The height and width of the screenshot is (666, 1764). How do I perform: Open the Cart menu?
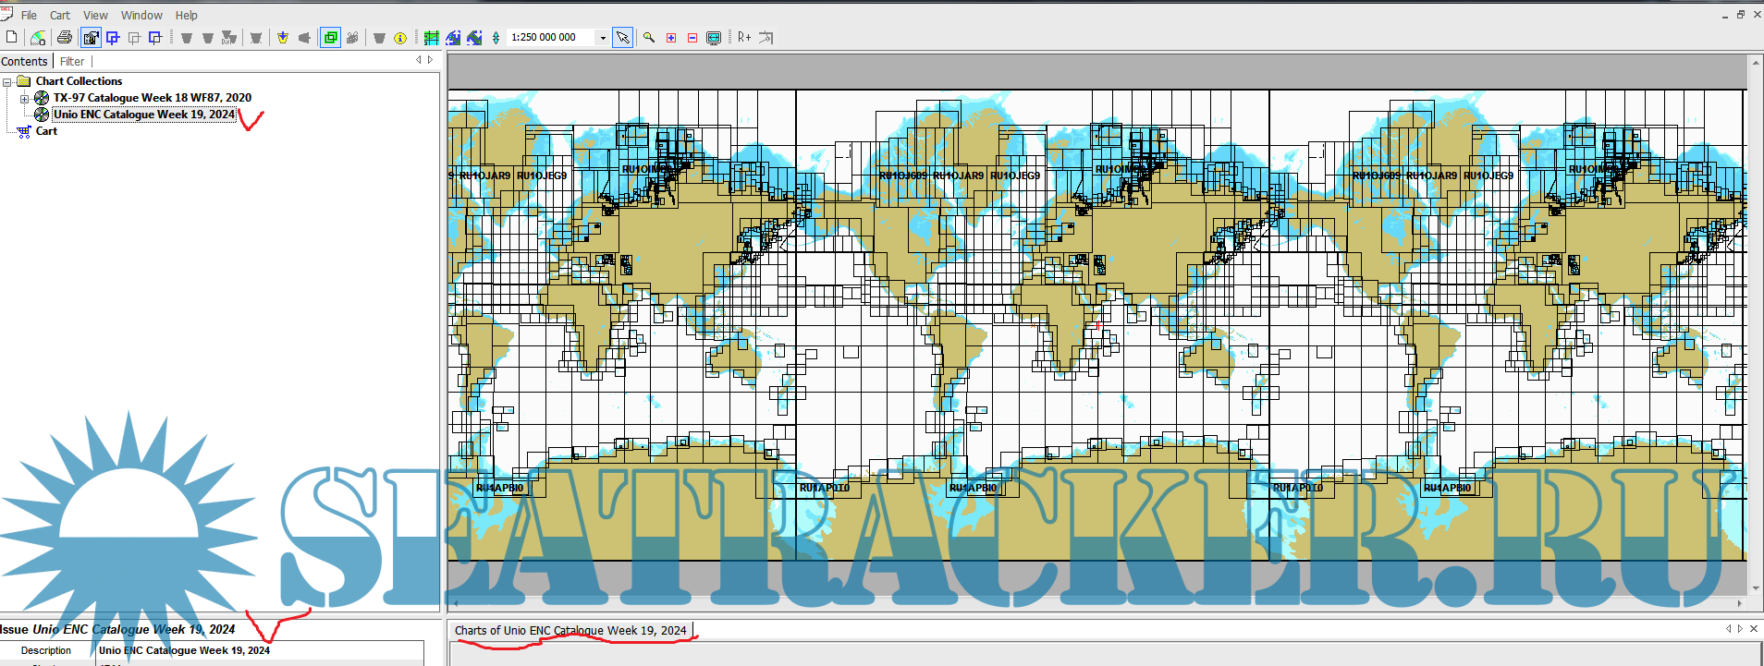pos(59,15)
